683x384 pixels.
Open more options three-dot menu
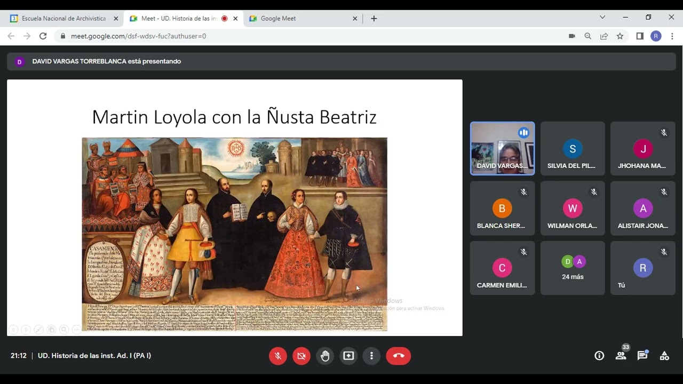[372, 356]
